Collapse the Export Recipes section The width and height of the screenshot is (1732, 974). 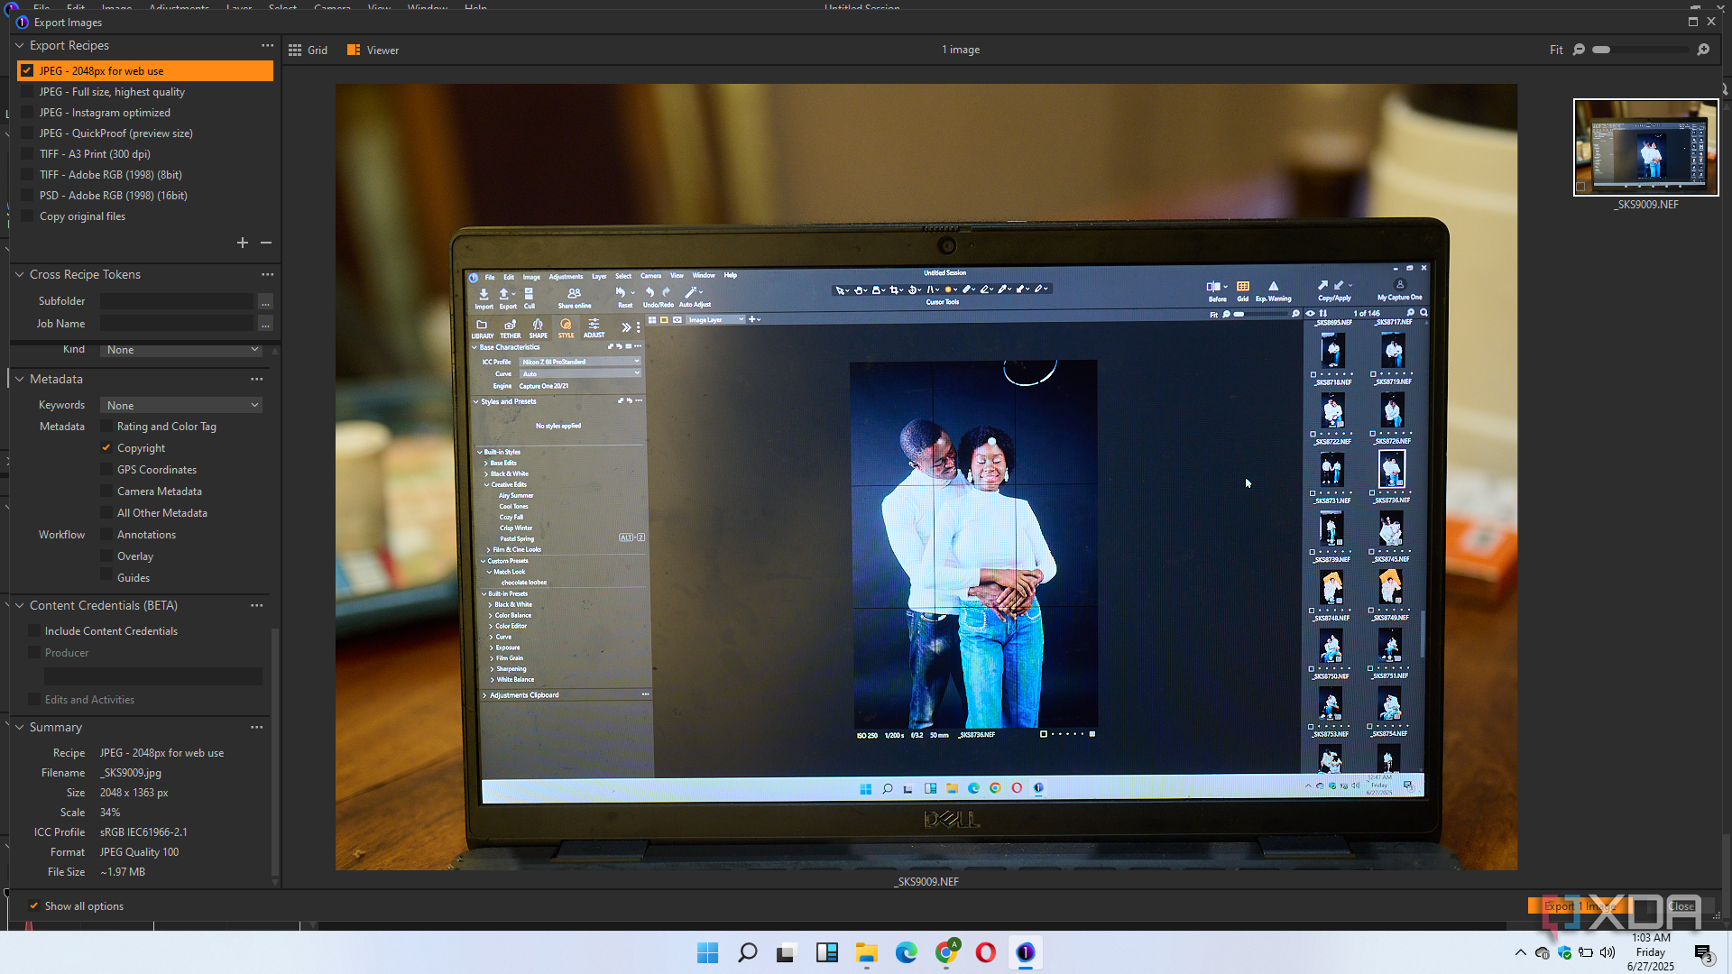(x=20, y=45)
